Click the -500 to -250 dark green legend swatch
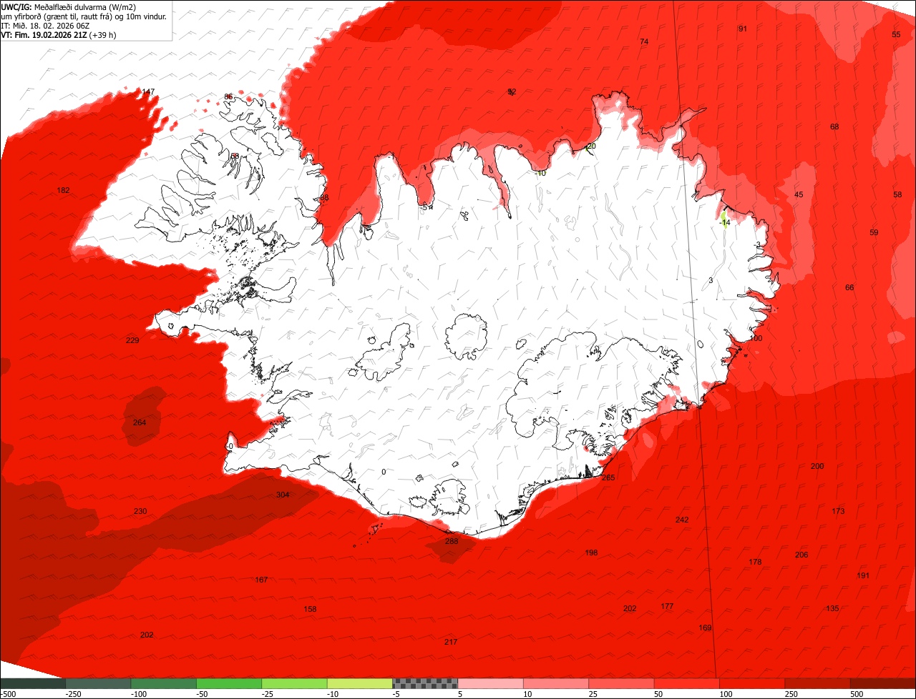The height and width of the screenshot is (699, 916). pyautogui.click(x=33, y=683)
